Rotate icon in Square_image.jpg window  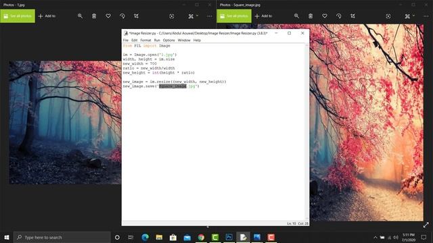coord(339,16)
